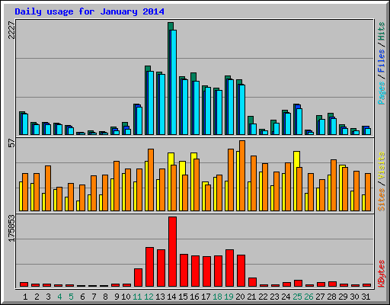Click the red KBytes bar for day 19
Image resolution: width=390 pixels, height=305 pixels.
pyautogui.click(x=229, y=268)
